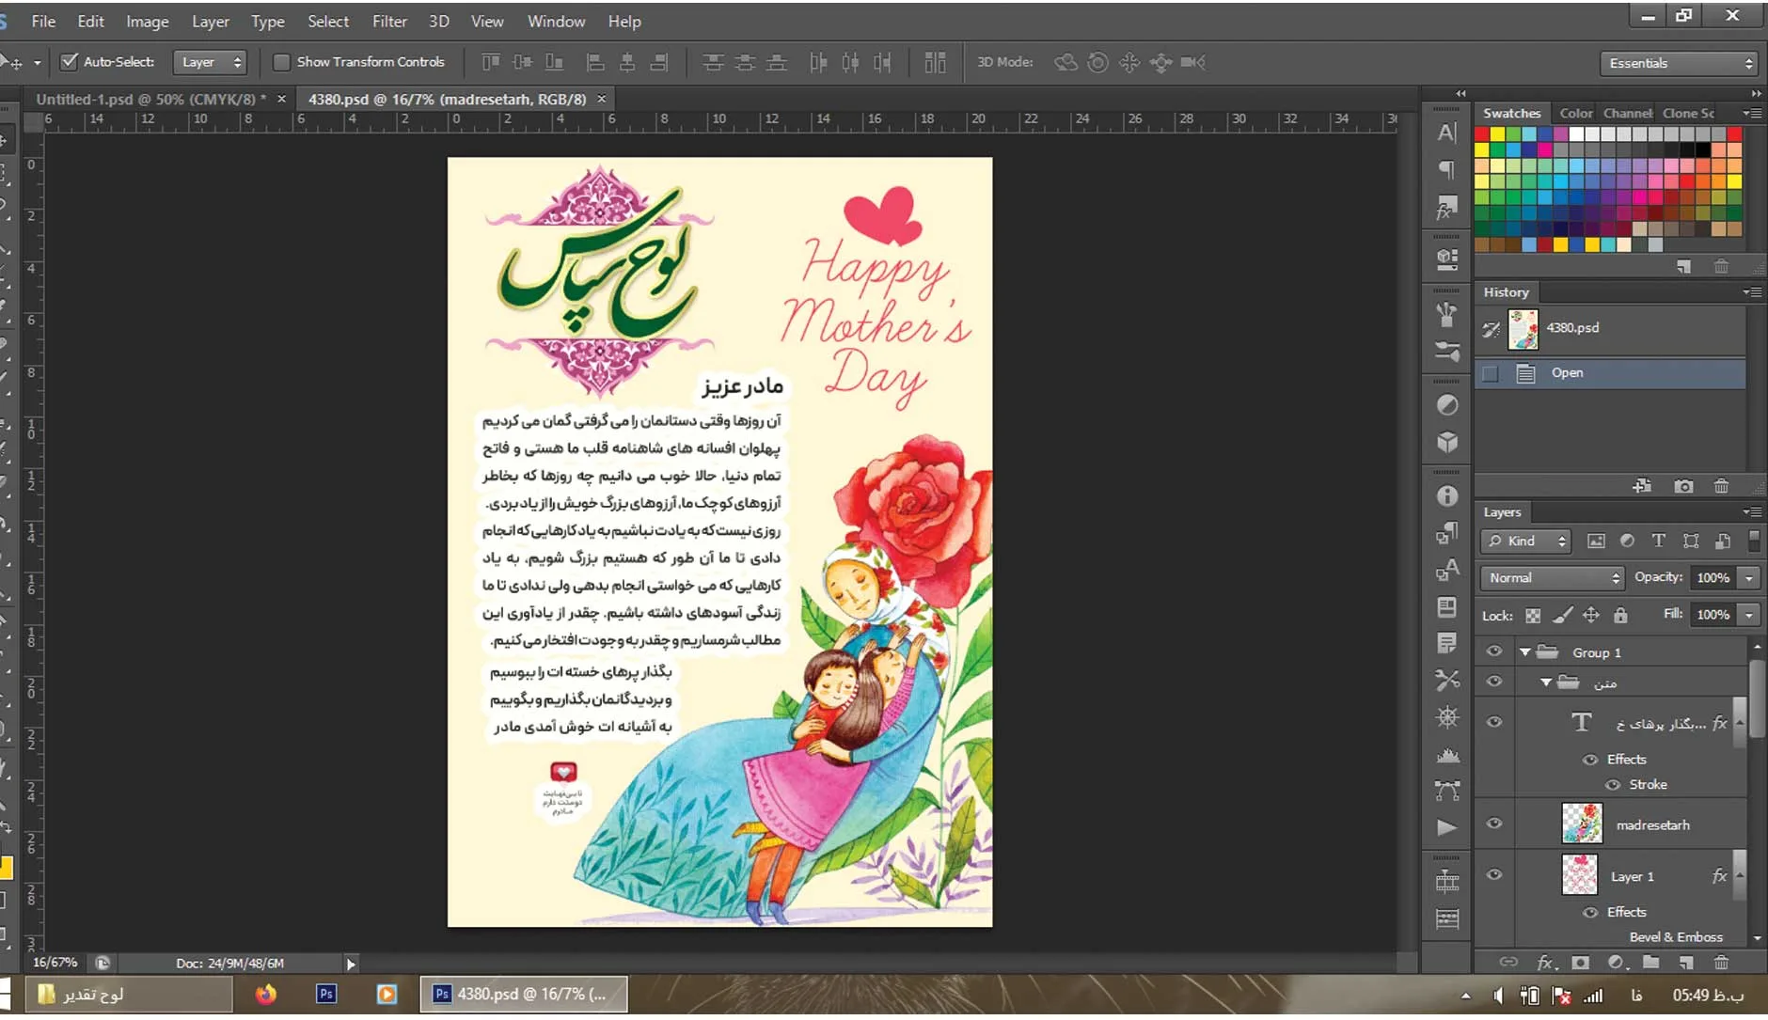This screenshot has height=1020, width=1768.
Task: Filter layers by type layers icon
Action: (1658, 541)
